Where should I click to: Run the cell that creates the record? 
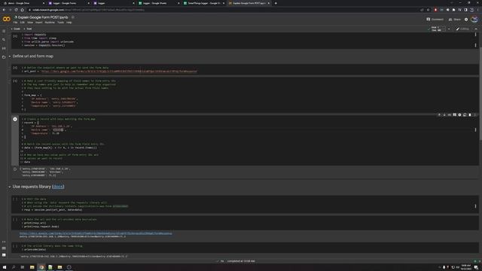click(x=15, y=119)
